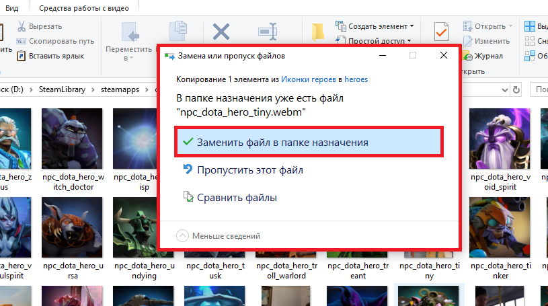Click the npc_dota_hero_tusk file name
This screenshot has height=306, width=548.
tap(215, 270)
